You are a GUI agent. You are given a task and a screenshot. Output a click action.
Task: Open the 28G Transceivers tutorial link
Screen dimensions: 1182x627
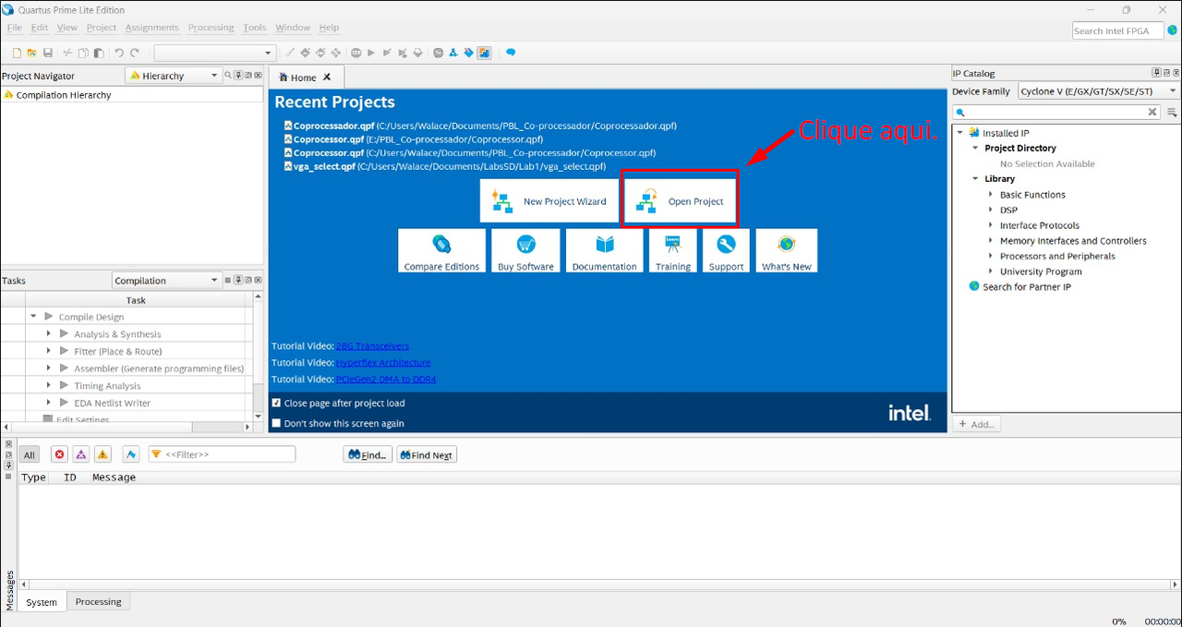tap(372, 346)
